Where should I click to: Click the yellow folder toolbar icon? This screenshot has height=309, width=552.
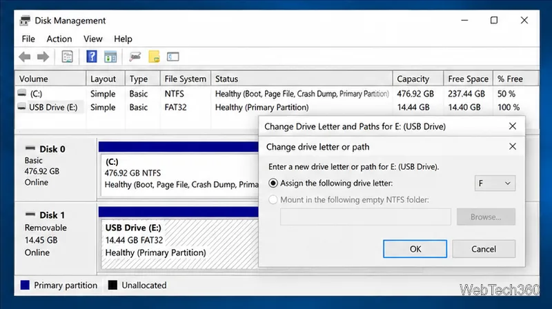tap(154, 57)
